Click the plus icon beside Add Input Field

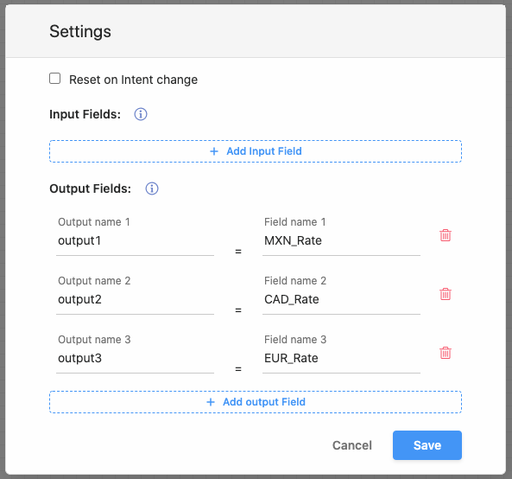(214, 151)
